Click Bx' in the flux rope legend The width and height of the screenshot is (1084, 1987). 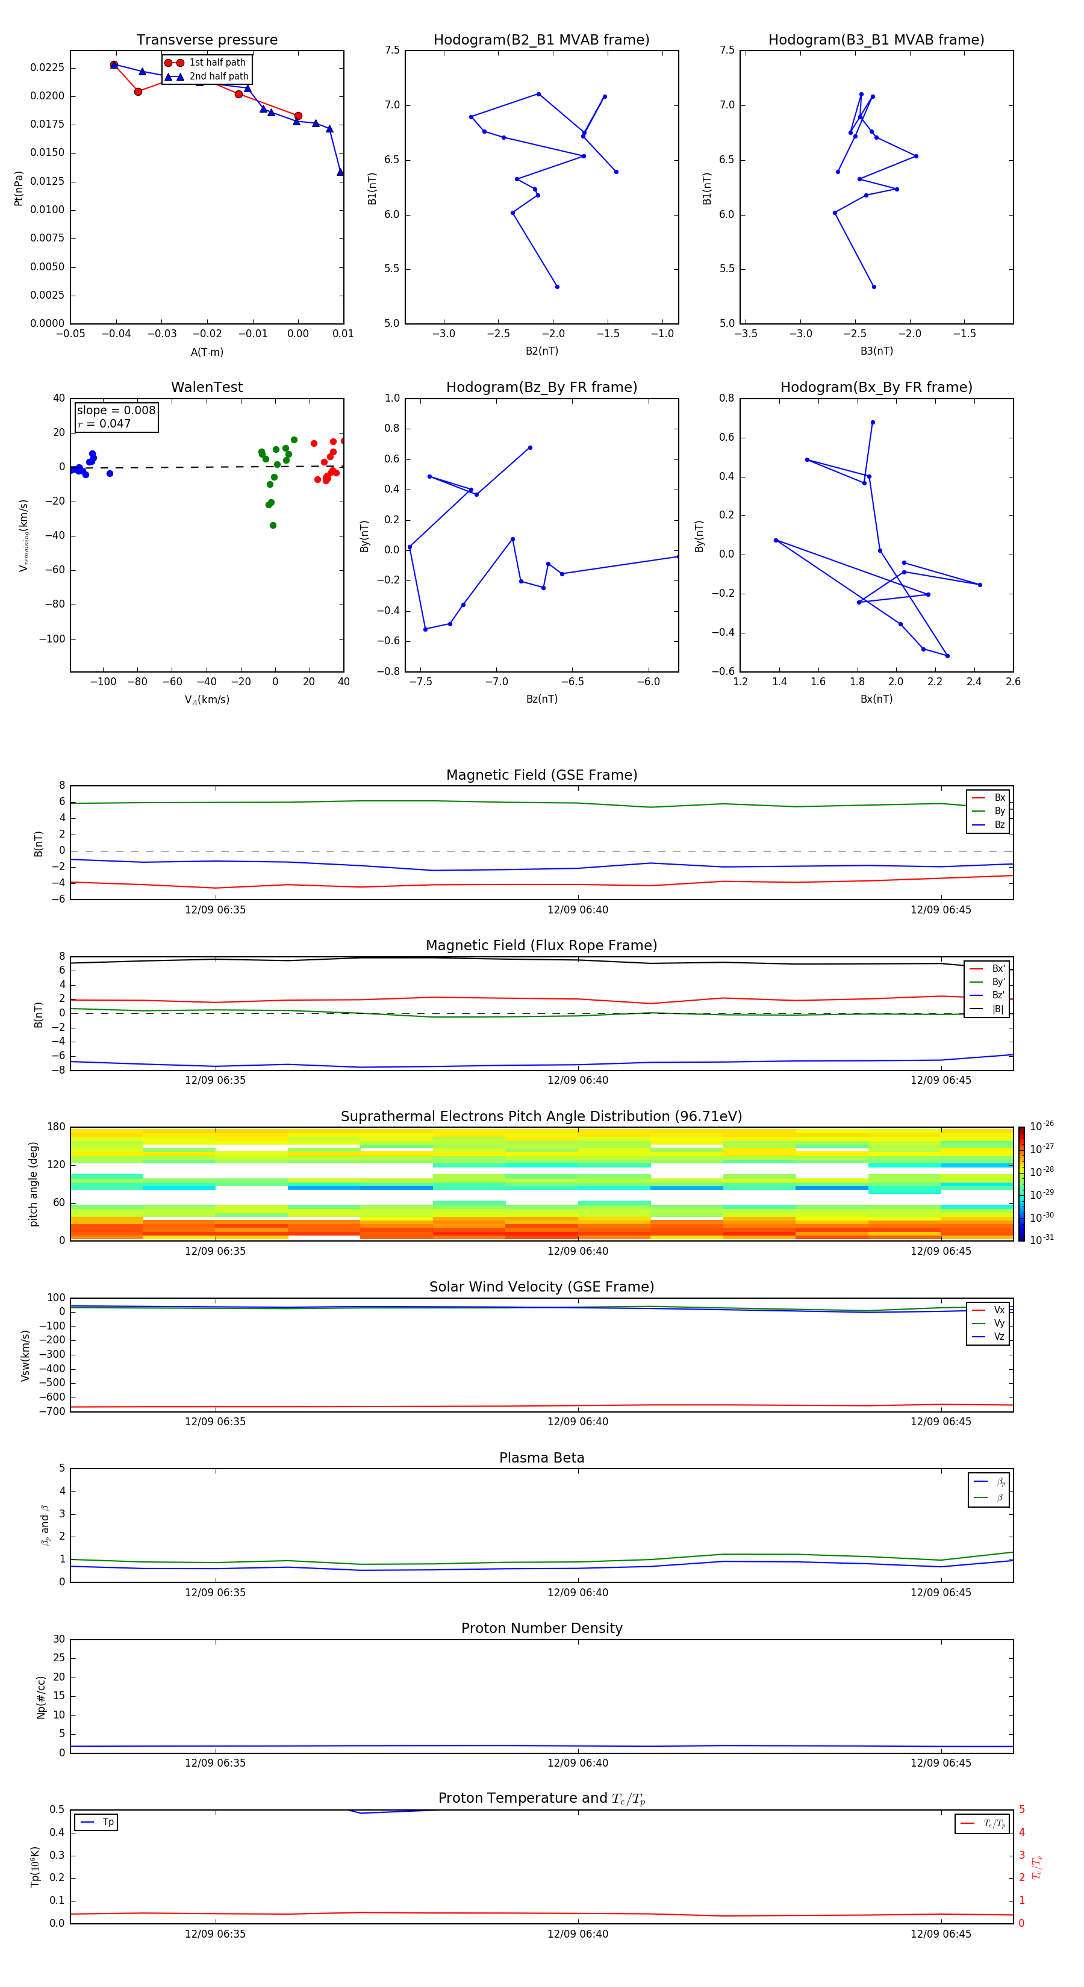[987, 969]
